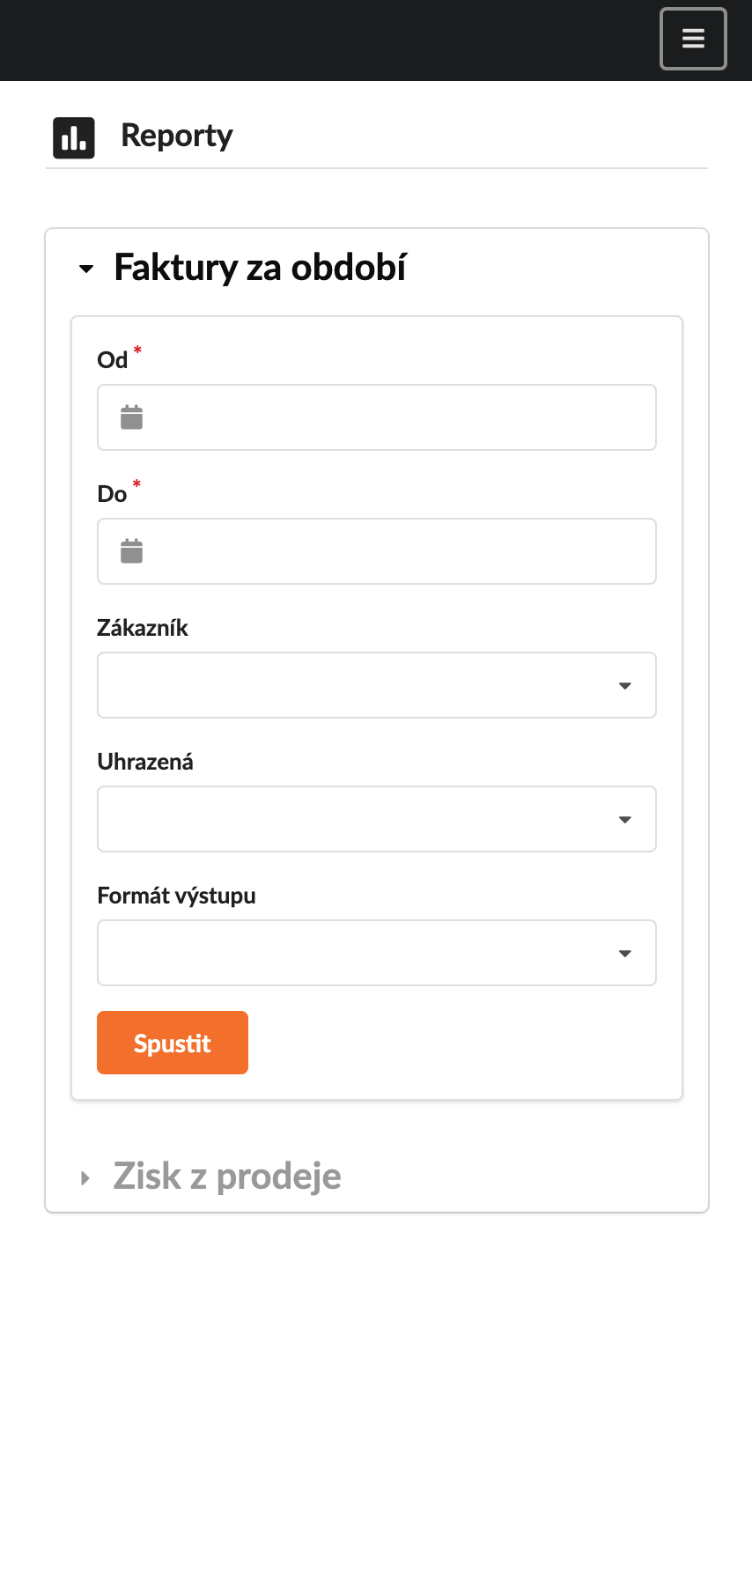Viewport: 752px width, 1571px height.
Task: Open the Uhrazená dropdown
Action: click(x=377, y=819)
